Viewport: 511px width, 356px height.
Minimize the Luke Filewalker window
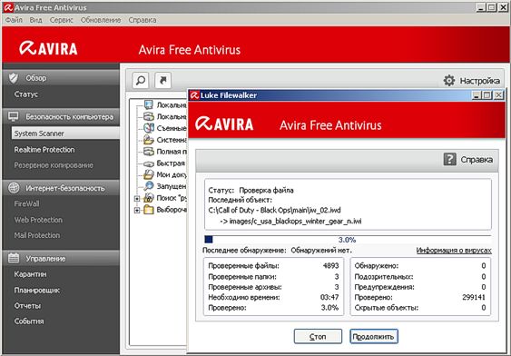click(x=477, y=95)
